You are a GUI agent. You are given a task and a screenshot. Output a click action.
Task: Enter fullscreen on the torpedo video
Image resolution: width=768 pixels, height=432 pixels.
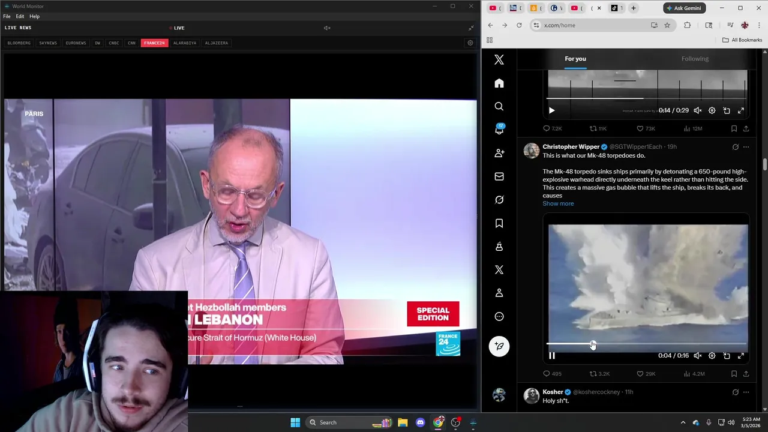pos(741,356)
